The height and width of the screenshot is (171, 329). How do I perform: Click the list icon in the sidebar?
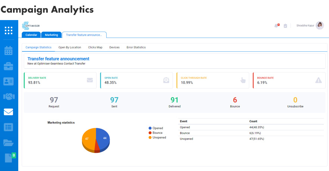[9, 127]
